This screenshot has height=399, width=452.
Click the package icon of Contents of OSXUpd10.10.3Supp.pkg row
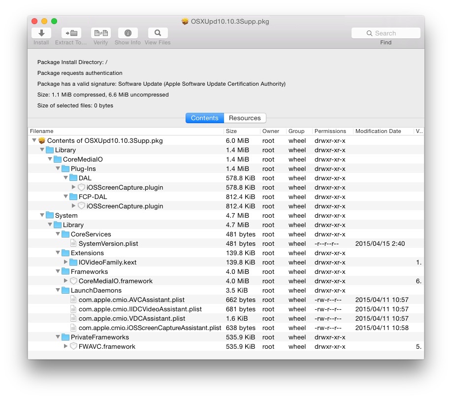pos(42,140)
